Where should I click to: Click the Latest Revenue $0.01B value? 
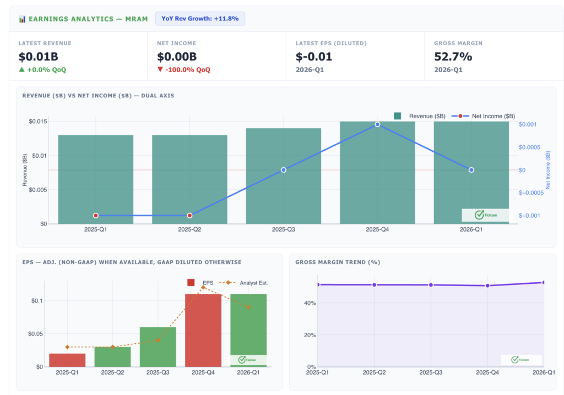[39, 57]
